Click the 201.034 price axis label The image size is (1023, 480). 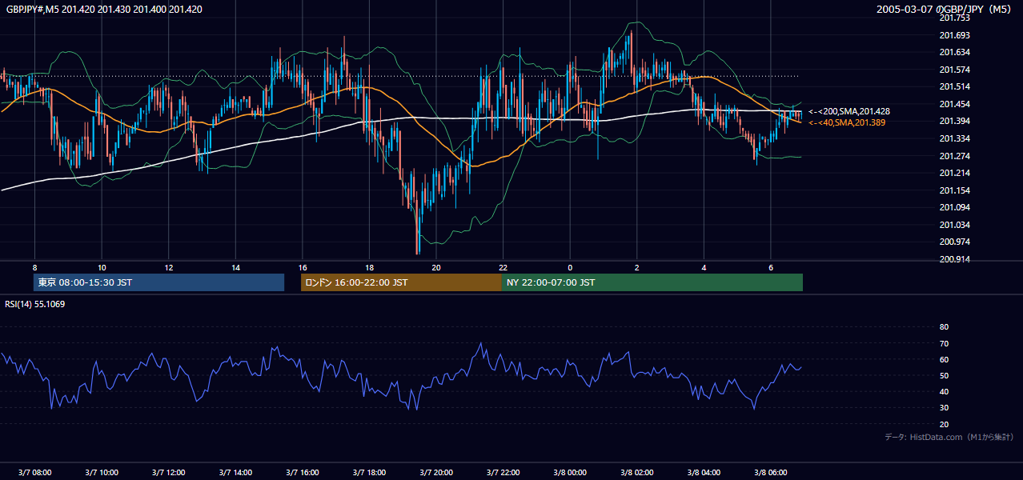954,225
